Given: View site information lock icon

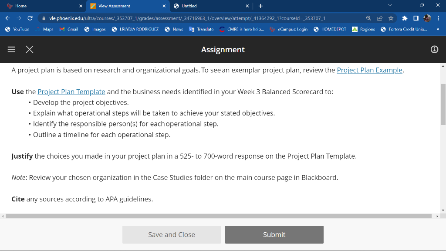Looking at the screenshot, I should tap(44, 18).
